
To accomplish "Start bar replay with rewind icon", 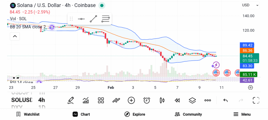I will 177,100.
